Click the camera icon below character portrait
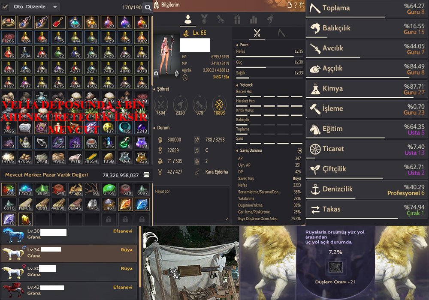The height and width of the screenshot is (300, 429). pos(156,73)
